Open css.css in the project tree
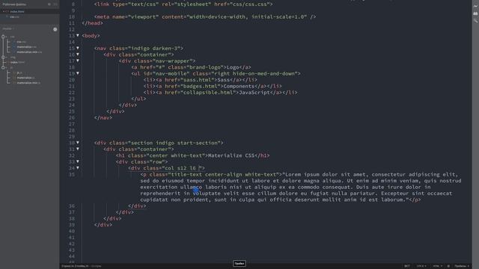The image size is (479, 269). pos(21,42)
